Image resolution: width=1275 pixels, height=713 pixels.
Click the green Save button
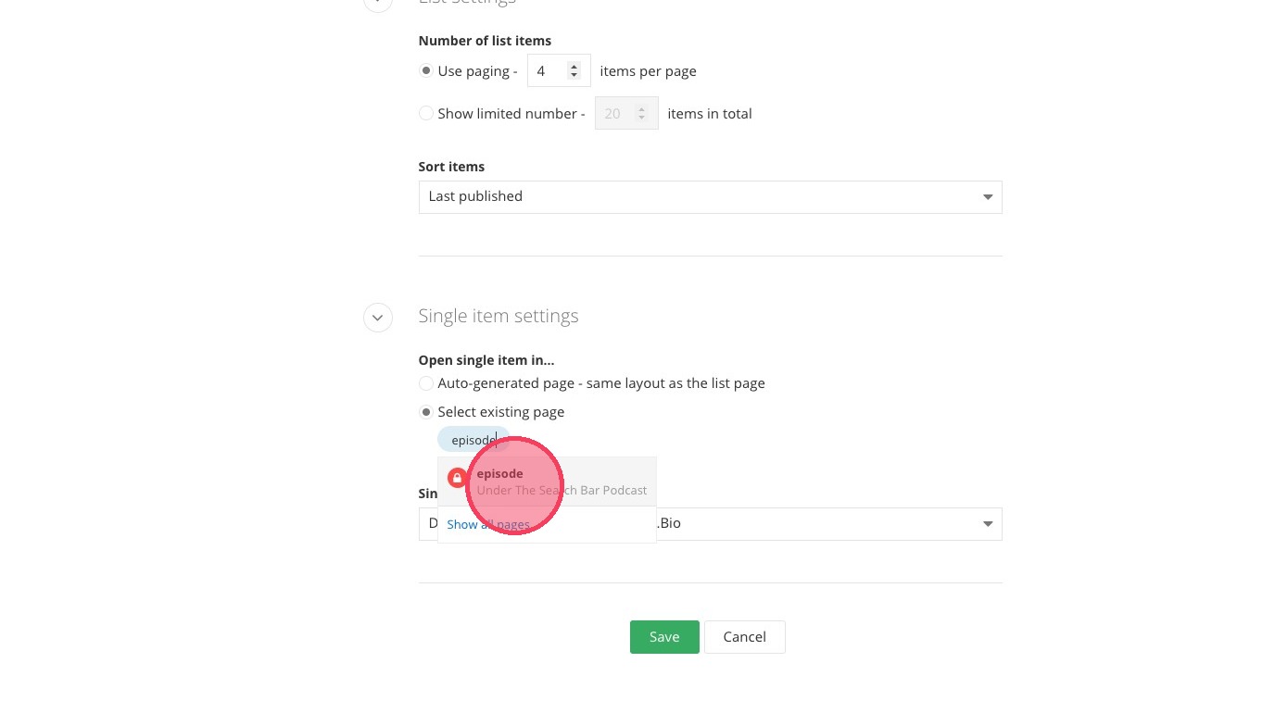[x=664, y=637]
